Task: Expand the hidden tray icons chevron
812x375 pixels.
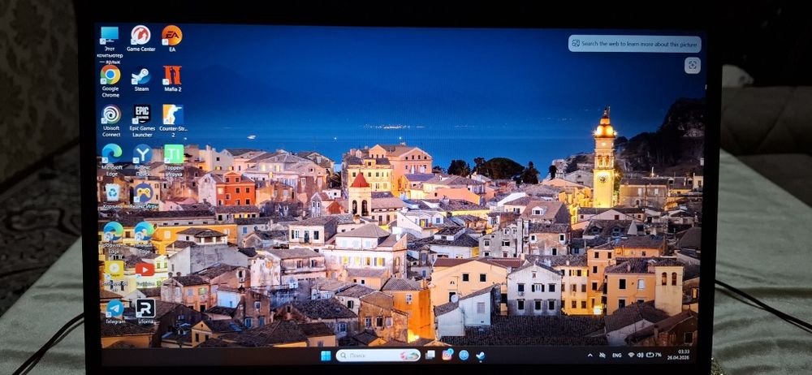Action: (x=590, y=356)
